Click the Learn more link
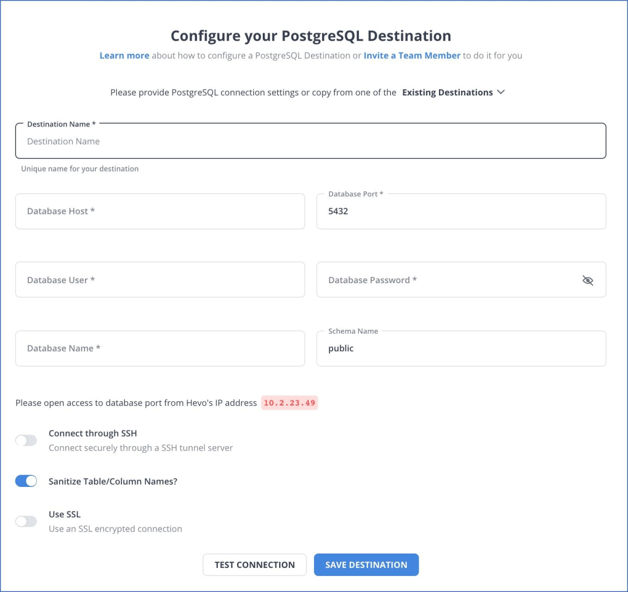628x592 pixels. tap(124, 55)
